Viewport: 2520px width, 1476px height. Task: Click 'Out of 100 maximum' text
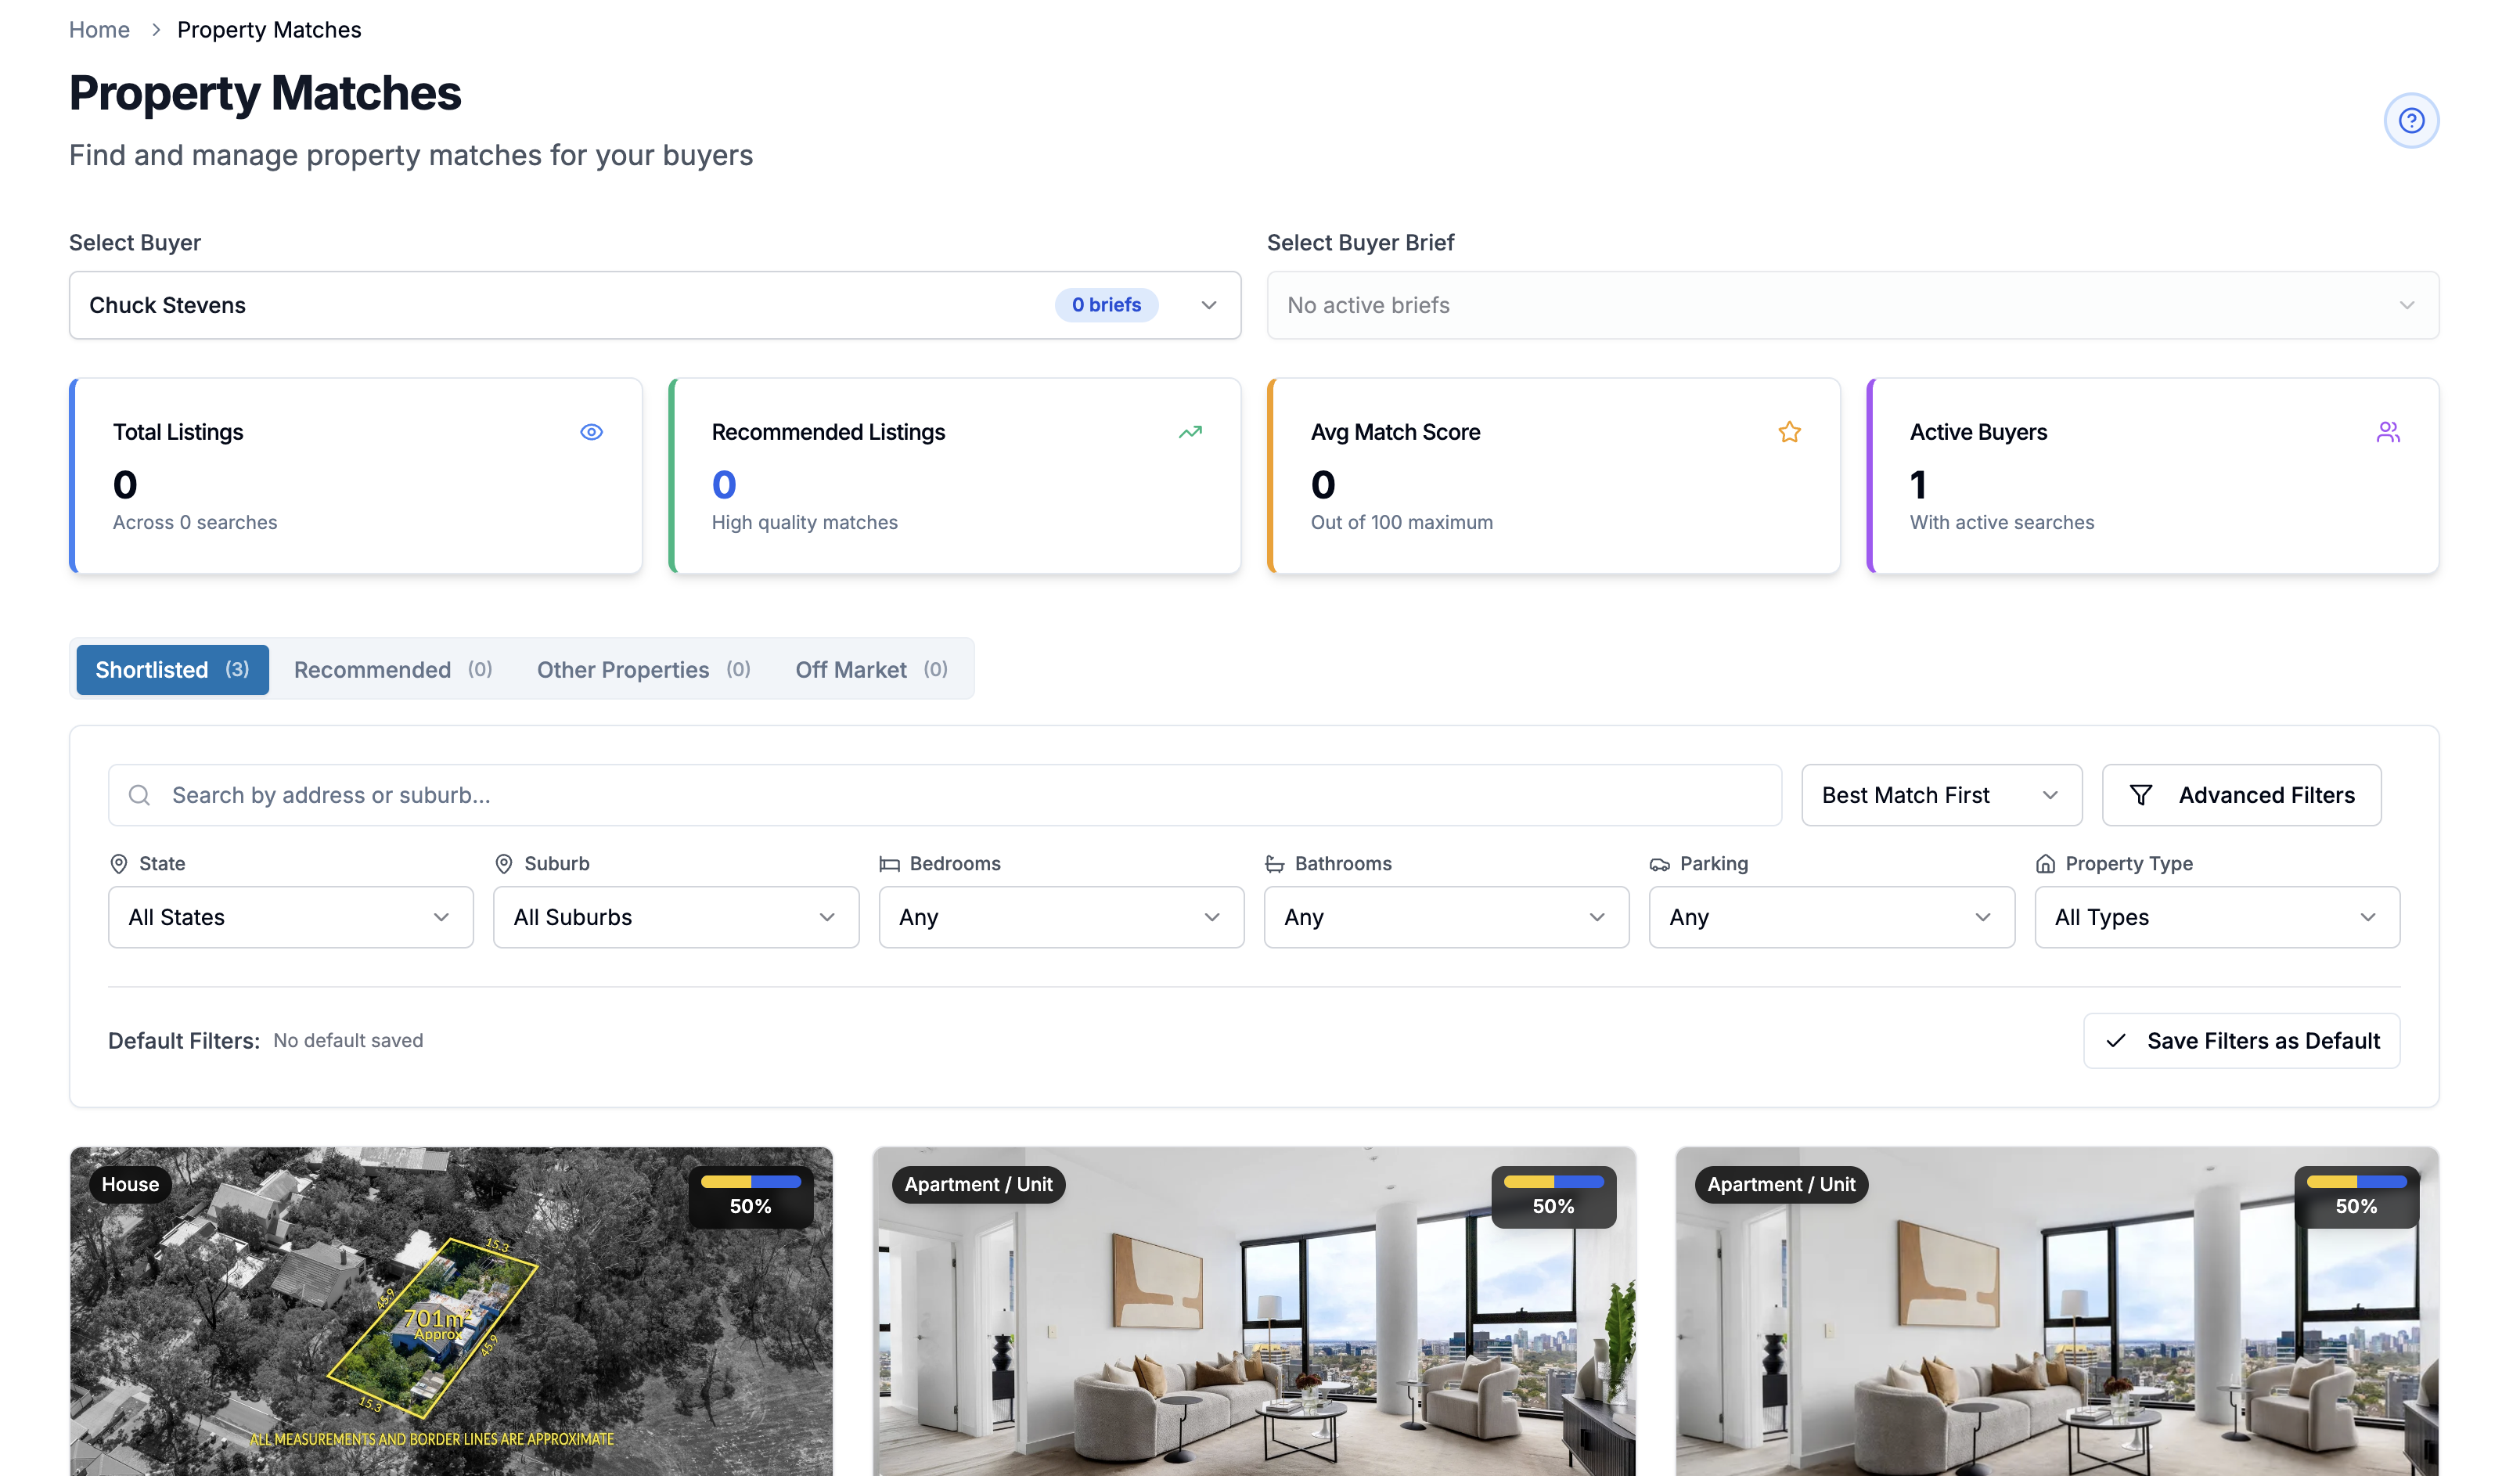[1401, 523]
